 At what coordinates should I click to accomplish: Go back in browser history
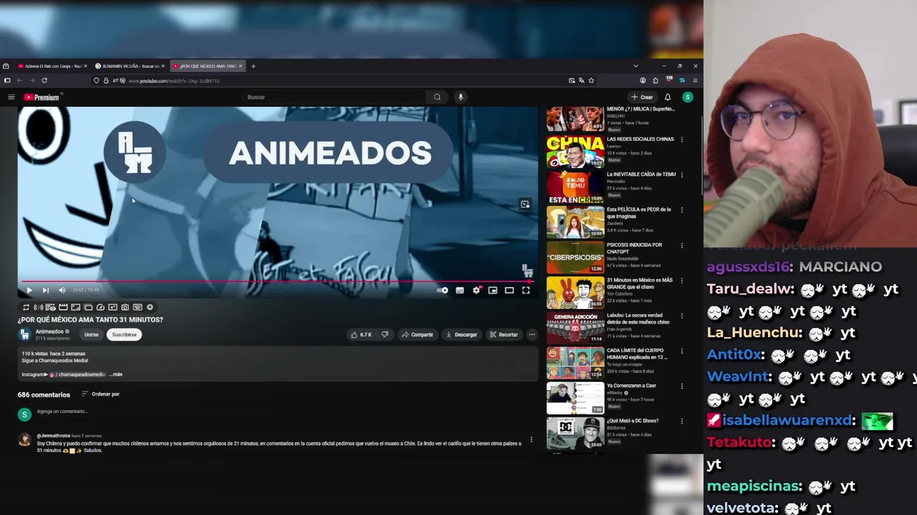pyautogui.click(x=19, y=81)
